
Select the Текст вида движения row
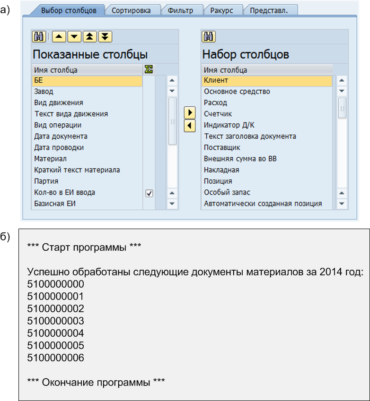87,114
